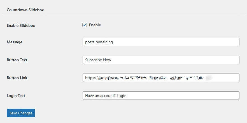Viewport: 247px width, 123px height.
Task: Click the "Button Text" field label
Action: coord(17,60)
